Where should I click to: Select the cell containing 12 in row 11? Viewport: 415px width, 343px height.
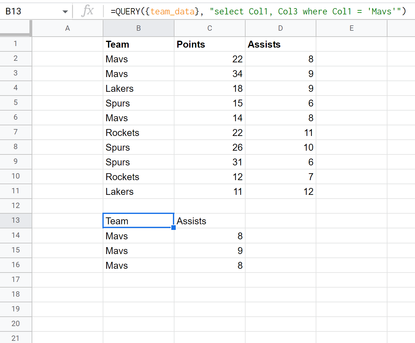pyautogui.click(x=280, y=191)
